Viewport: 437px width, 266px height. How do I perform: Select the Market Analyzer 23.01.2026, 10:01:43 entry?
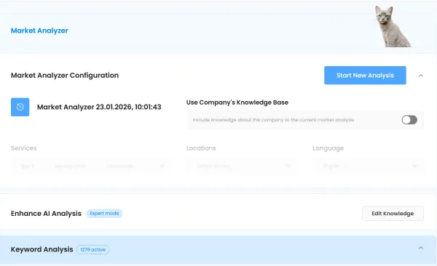pos(99,107)
